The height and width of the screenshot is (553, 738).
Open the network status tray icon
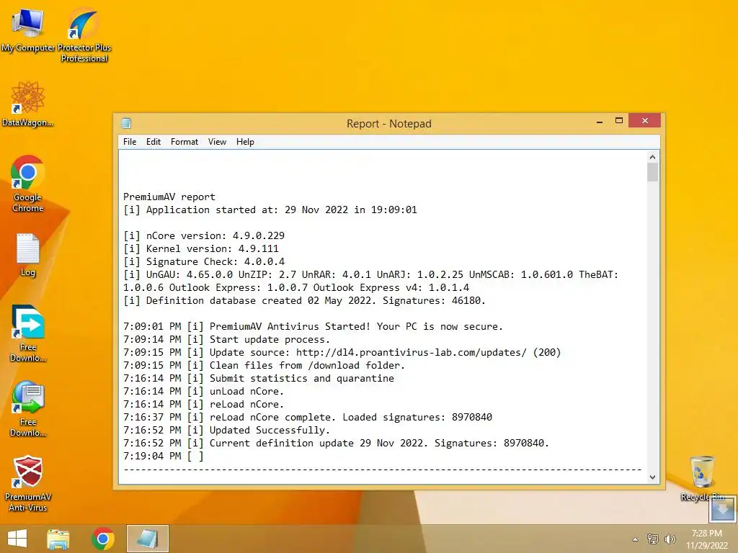653,539
